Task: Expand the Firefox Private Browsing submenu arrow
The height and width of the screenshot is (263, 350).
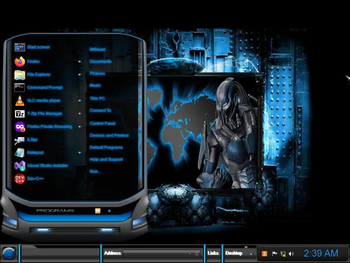Action: pyautogui.click(x=79, y=127)
